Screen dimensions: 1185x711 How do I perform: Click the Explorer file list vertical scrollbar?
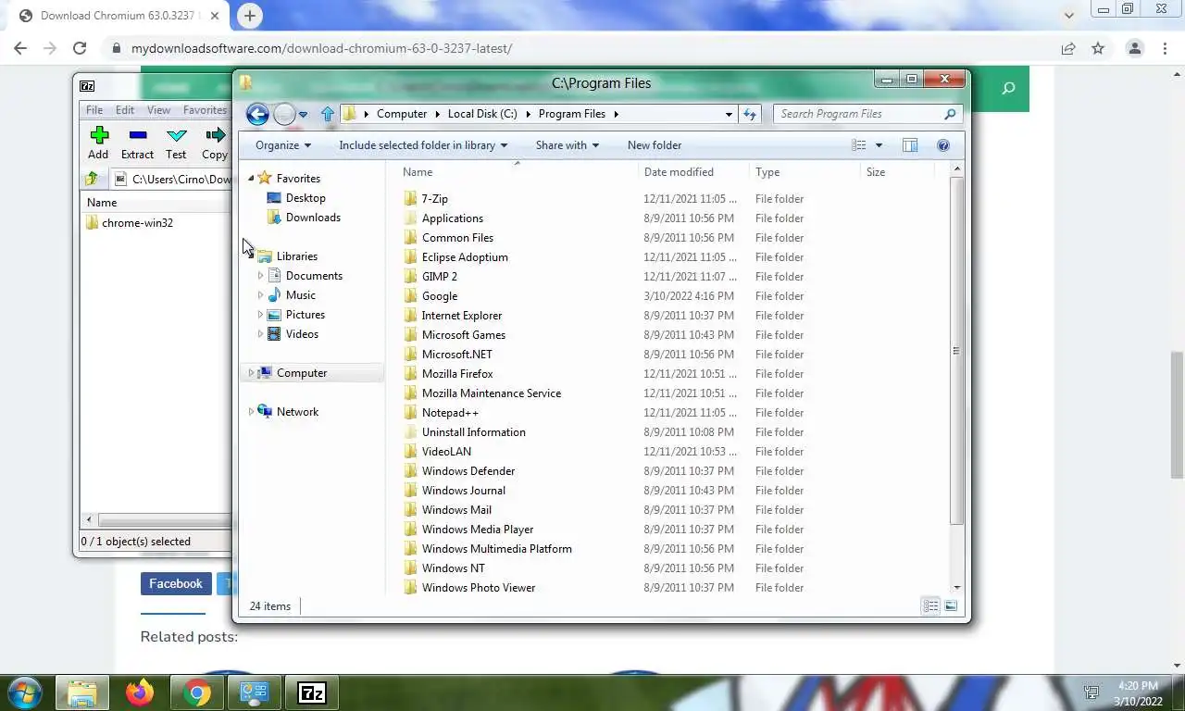coord(956,352)
